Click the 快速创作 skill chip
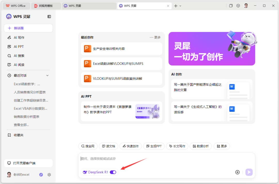 pyautogui.click(x=131, y=146)
